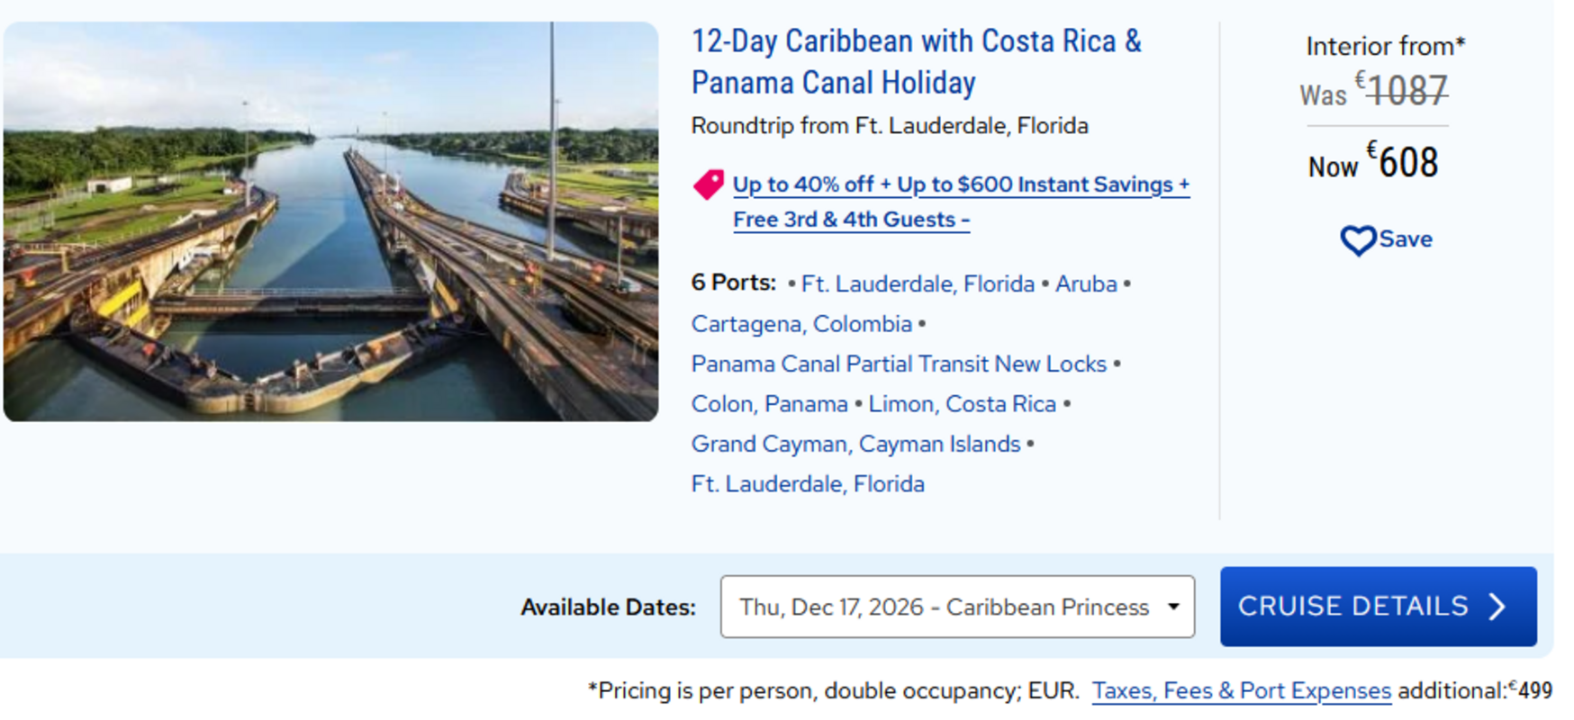Click the pink promo tag icon

tap(709, 184)
